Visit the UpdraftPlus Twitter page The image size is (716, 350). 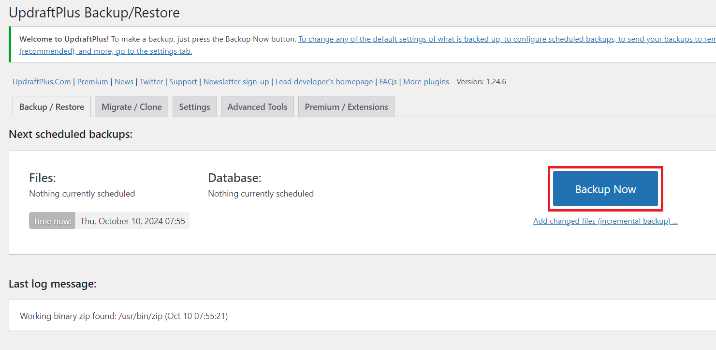(151, 81)
